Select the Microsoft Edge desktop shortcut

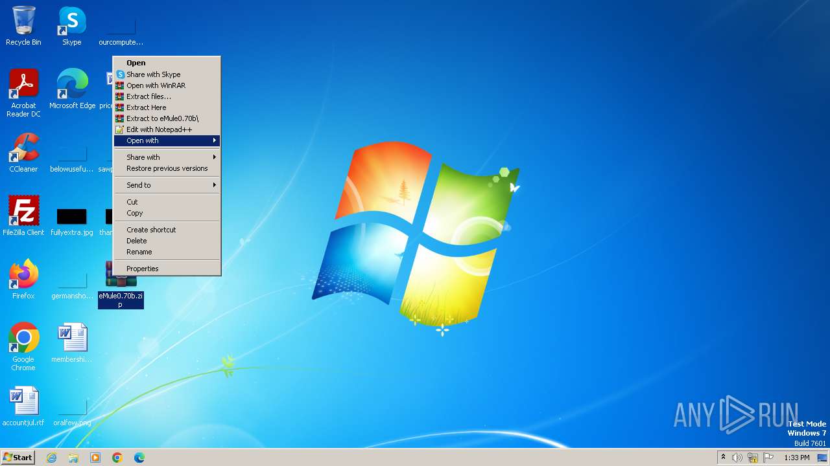[72, 89]
